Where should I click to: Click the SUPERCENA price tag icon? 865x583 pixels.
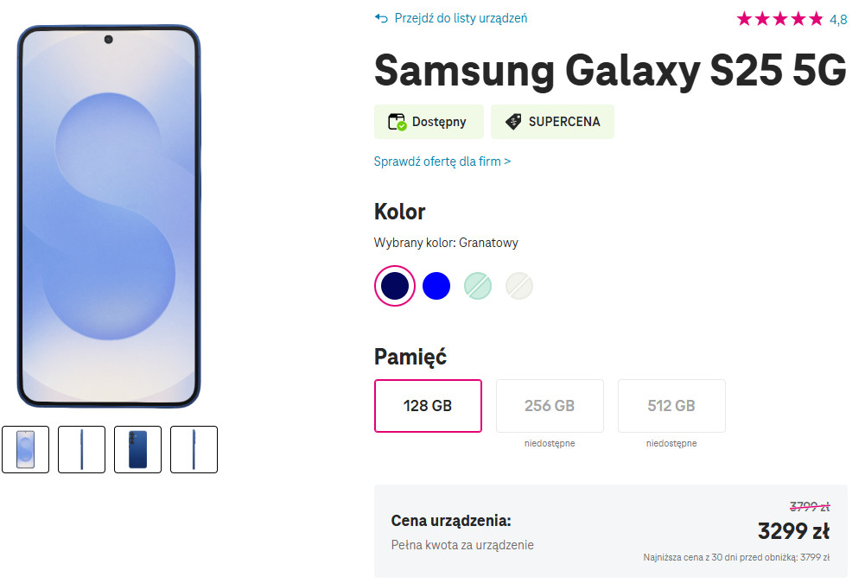point(513,122)
